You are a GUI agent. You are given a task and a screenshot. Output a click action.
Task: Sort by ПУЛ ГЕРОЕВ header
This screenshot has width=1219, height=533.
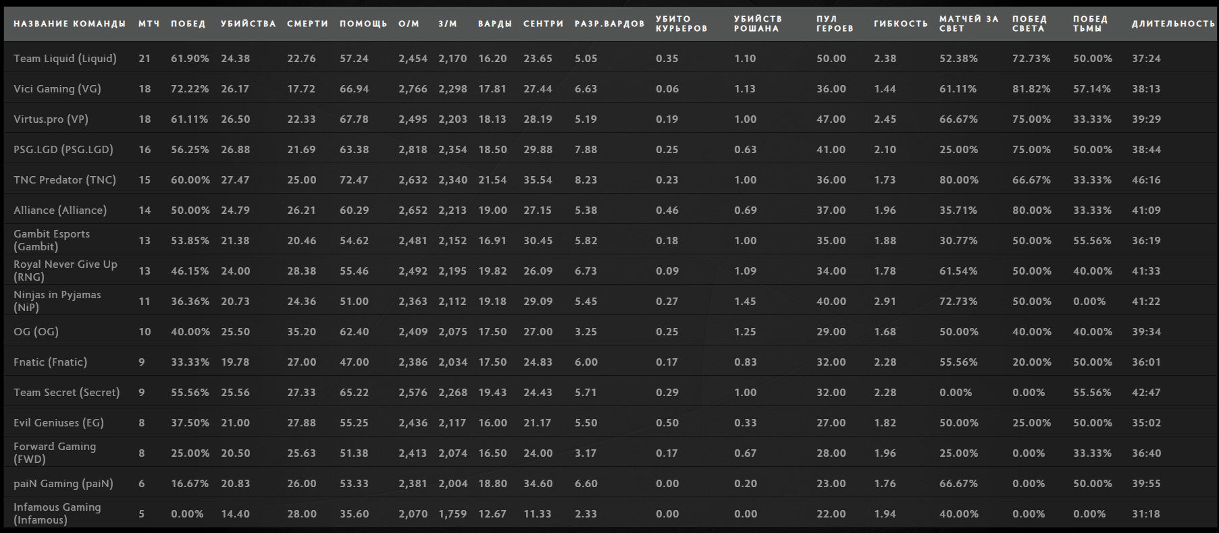click(x=835, y=24)
